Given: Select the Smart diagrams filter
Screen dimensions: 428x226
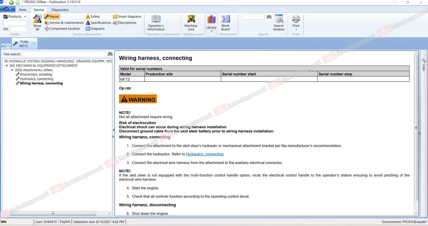Looking at the screenshot, I should pyautogui.click(x=127, y=17).
